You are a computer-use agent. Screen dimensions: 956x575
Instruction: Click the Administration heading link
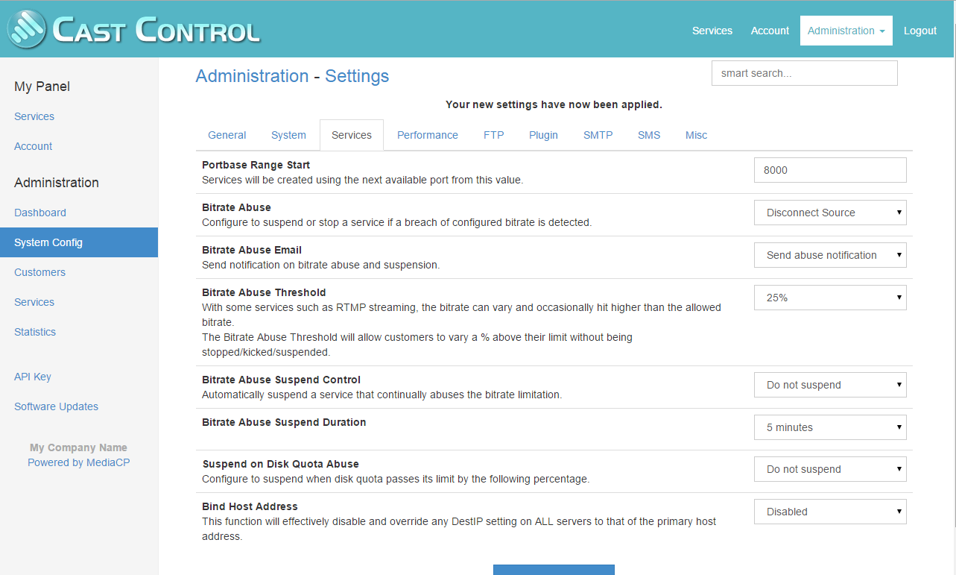252,76
